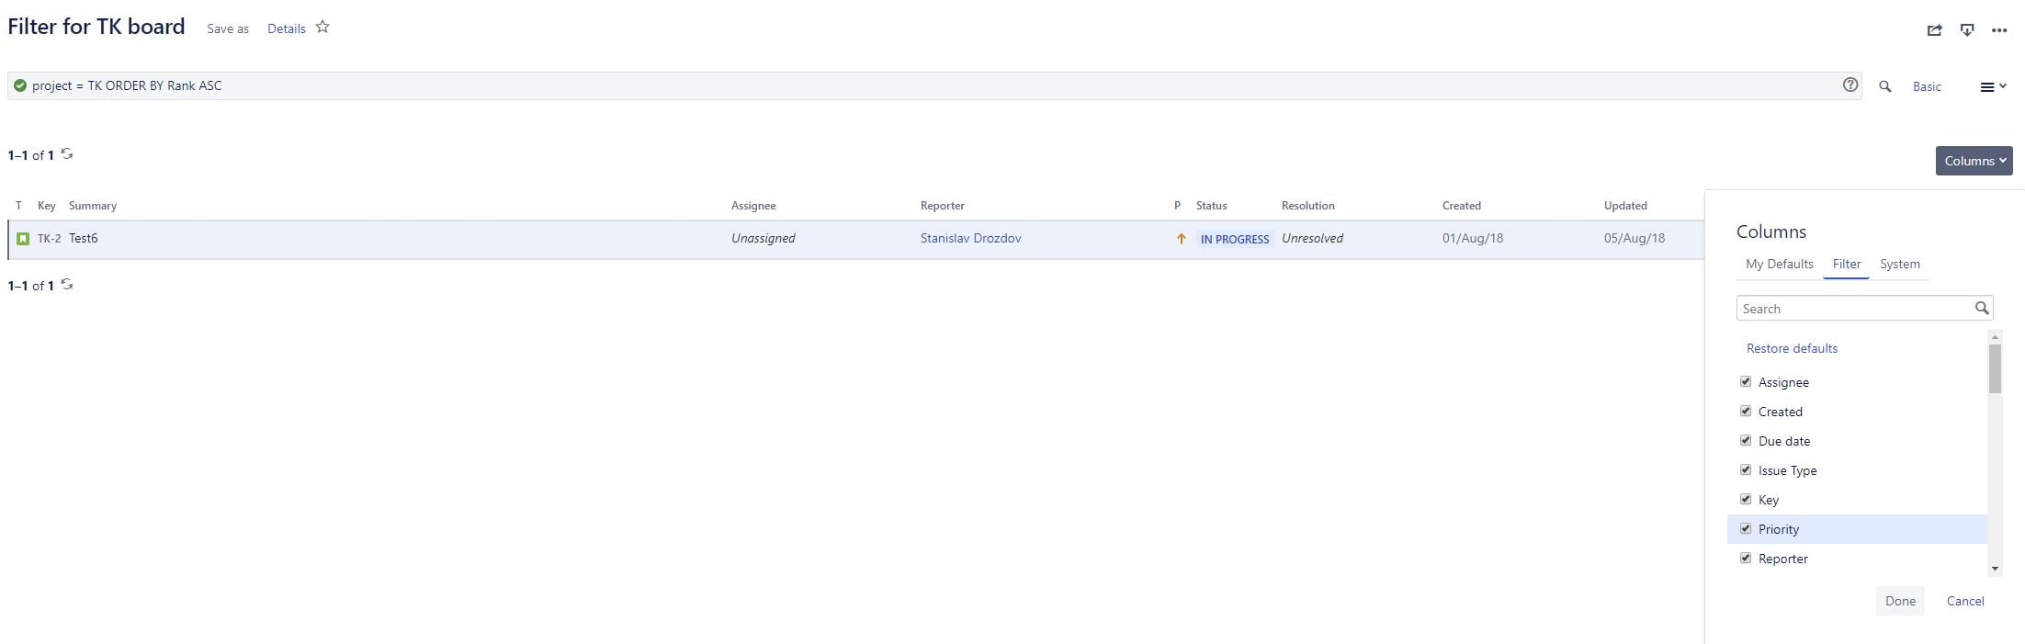The image size is (2025, 644).
Task: Click the Unassigned assignee cell
Action: click(763, 238)
